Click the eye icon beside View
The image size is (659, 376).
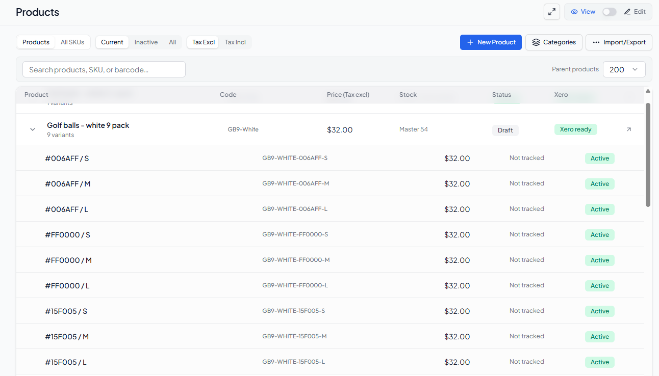[x=574, y=12]
